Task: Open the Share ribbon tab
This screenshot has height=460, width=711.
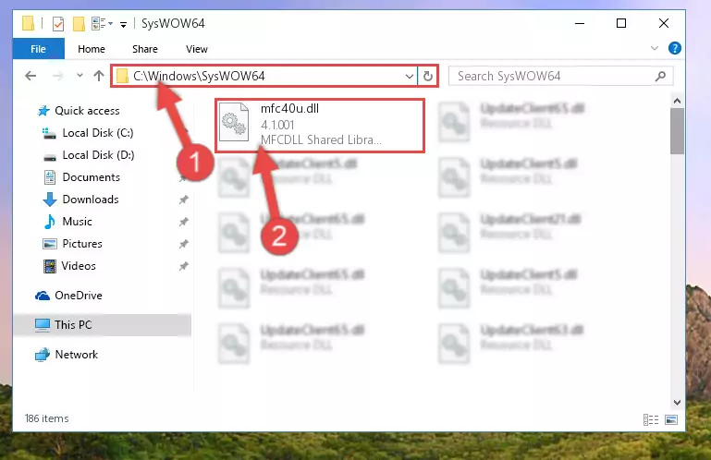Action: pos(145,49)
